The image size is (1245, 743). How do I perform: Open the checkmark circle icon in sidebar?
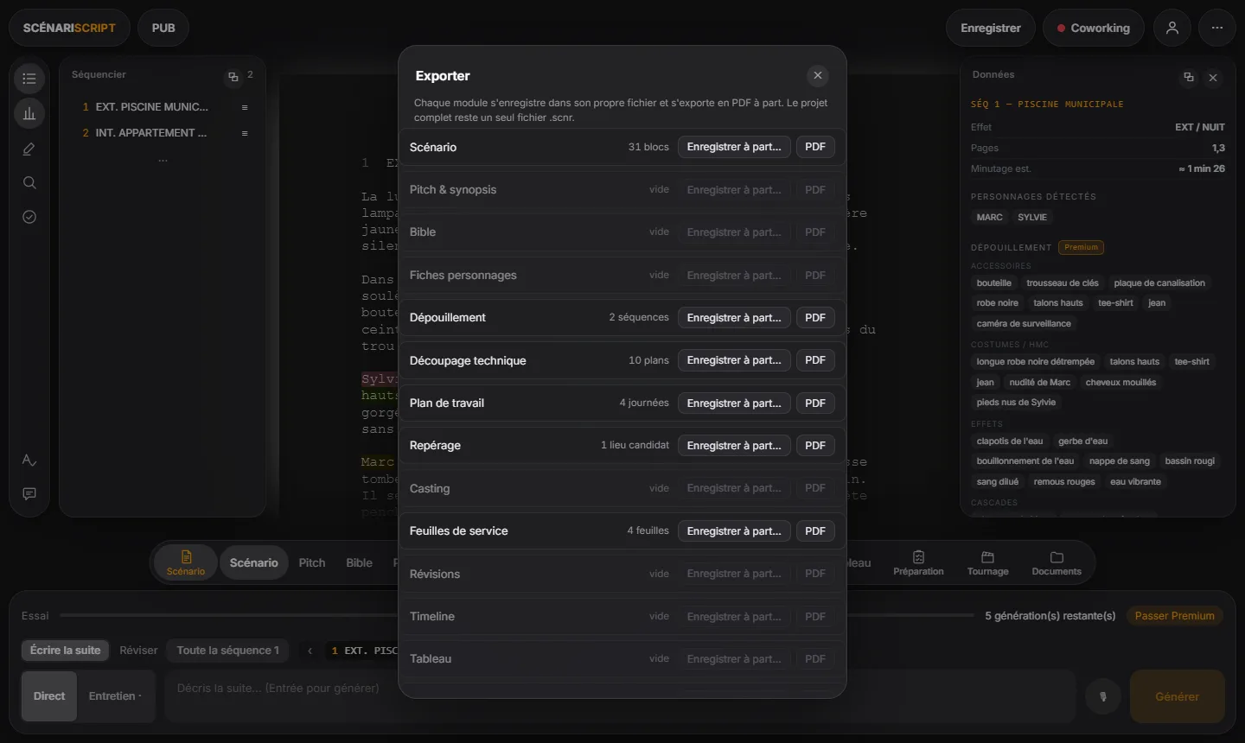(x=29, y=217)
